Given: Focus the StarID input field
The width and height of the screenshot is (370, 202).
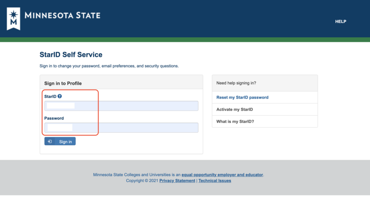Looking at the screenshot, I should [x=121, y=106].
